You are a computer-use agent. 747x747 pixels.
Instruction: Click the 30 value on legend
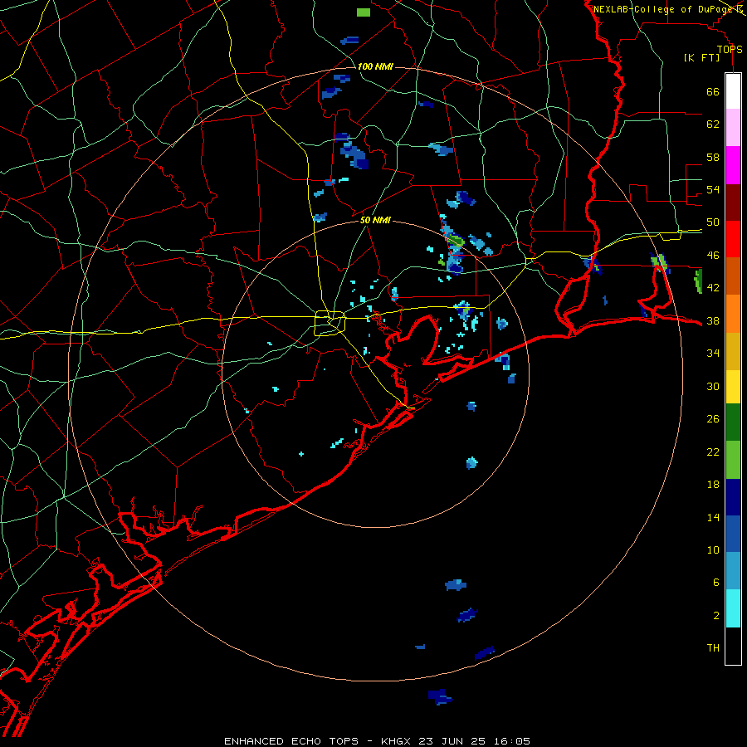click(x=713, y=386)
